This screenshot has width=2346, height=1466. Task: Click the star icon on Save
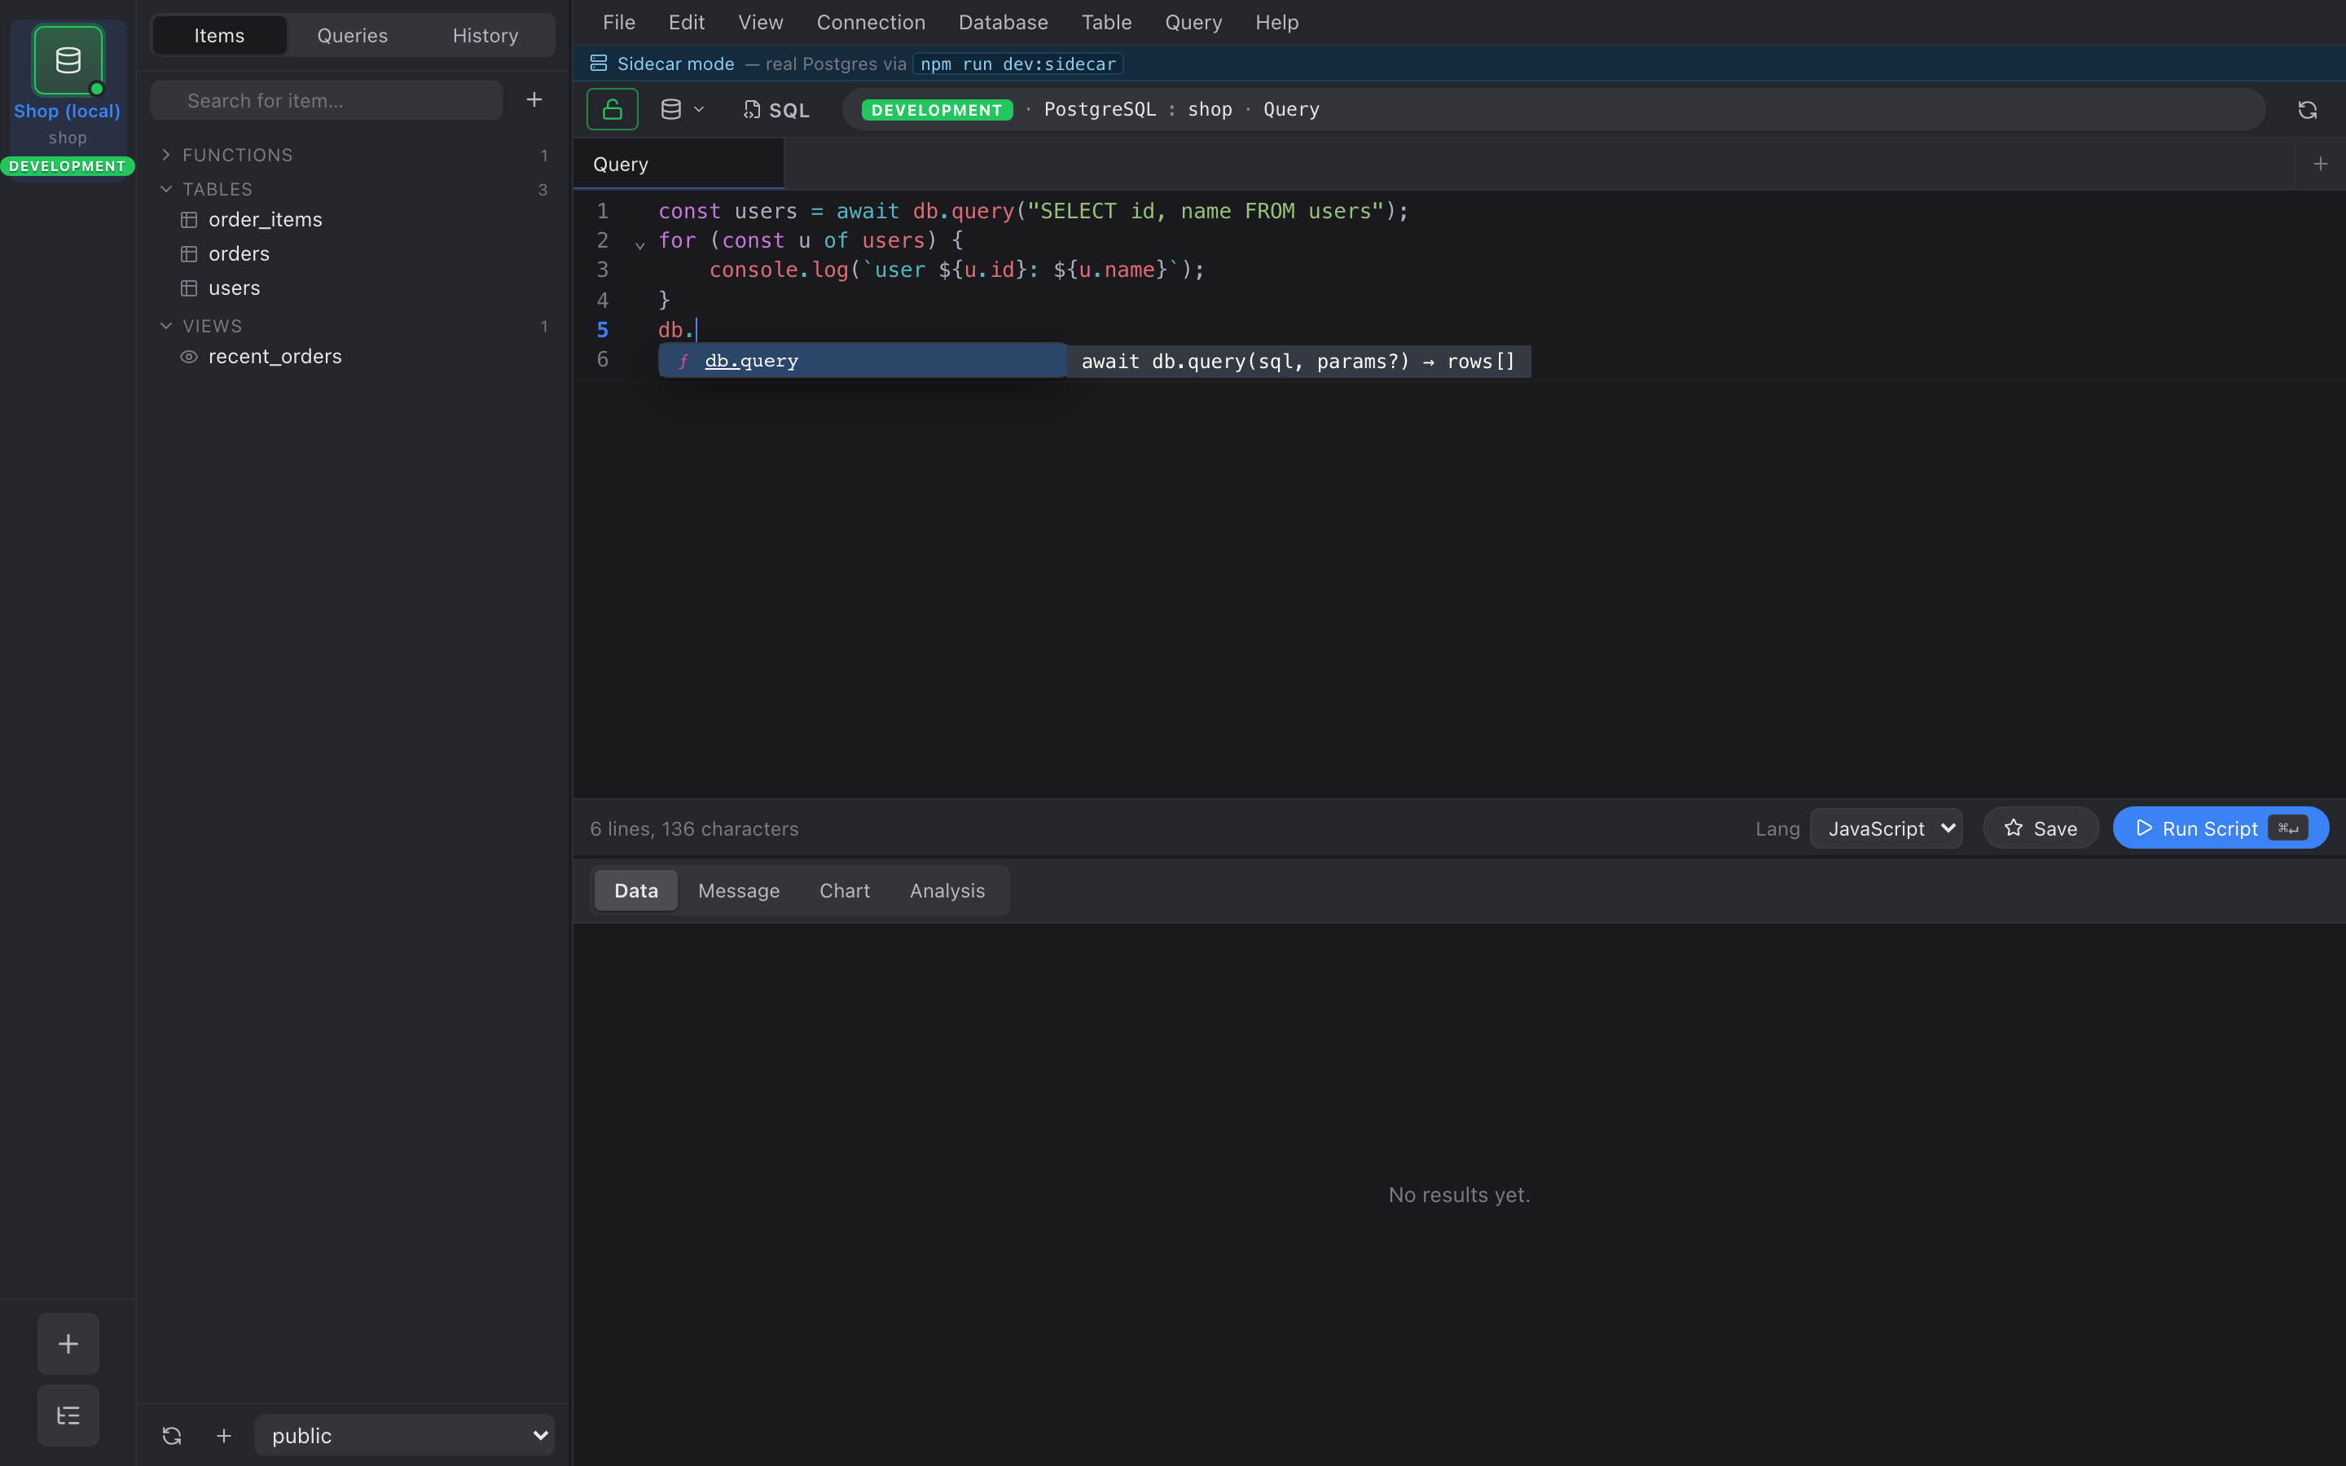click(x=2014, y=828)
